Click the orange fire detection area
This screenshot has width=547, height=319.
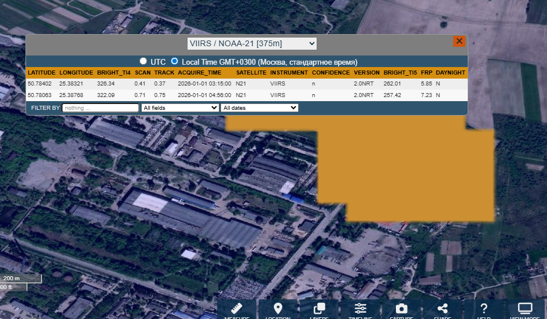point(405,173)
